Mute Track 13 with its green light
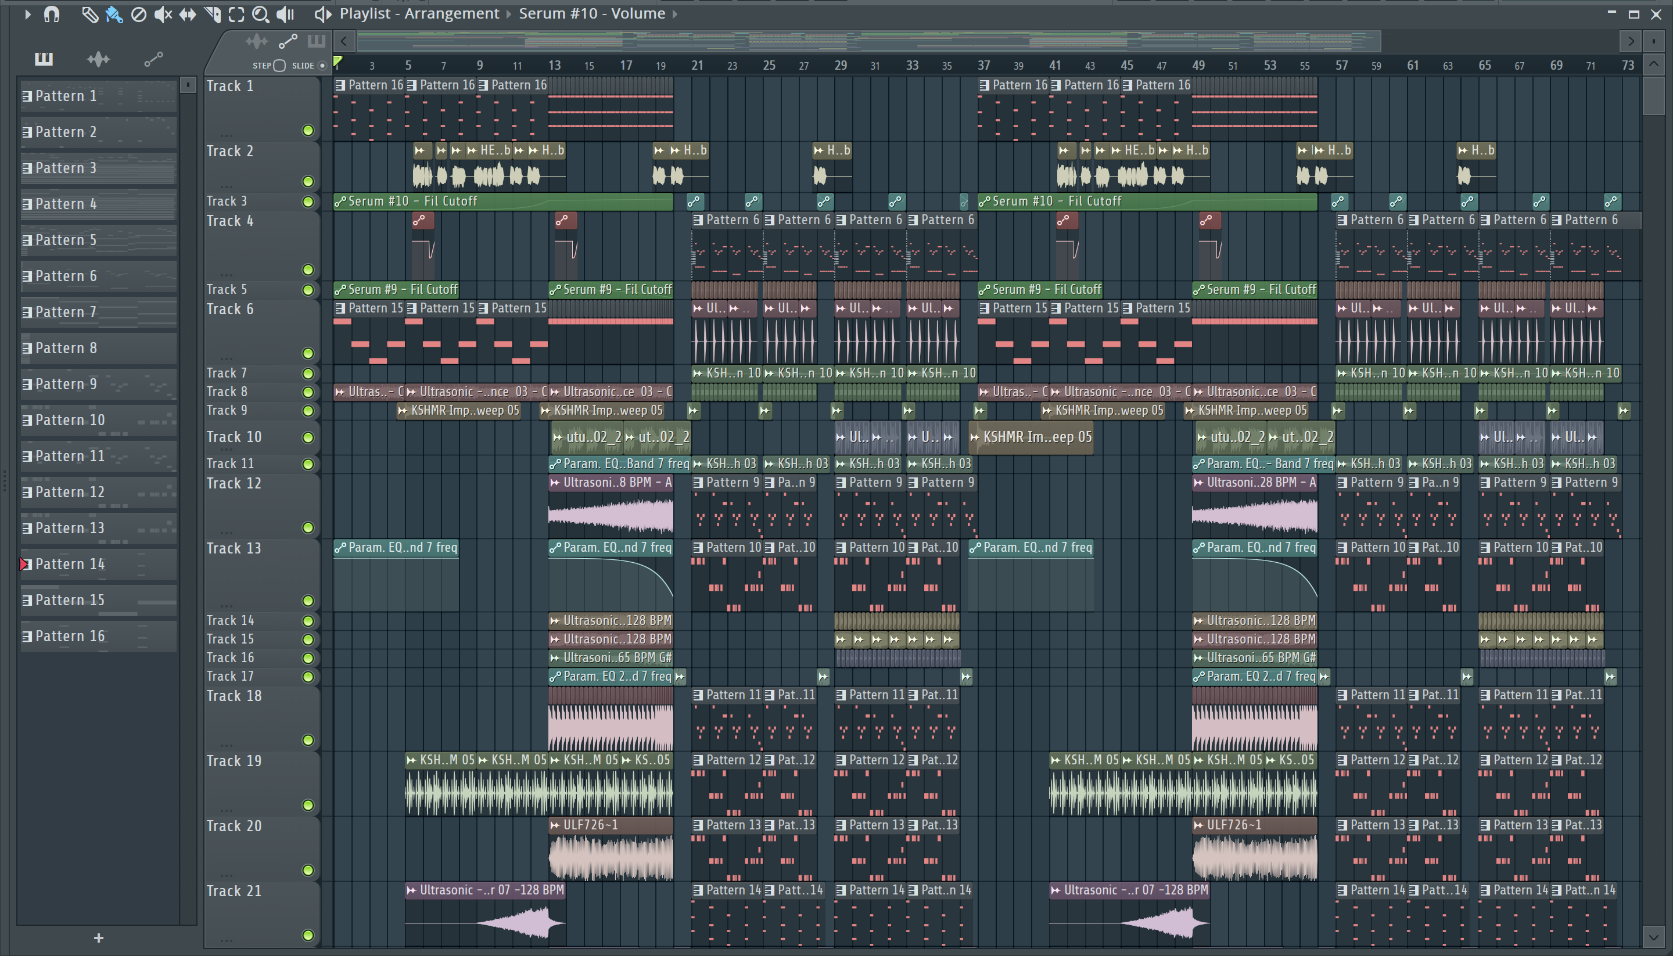Screen dimensions: 1673x956 (307, 601)
